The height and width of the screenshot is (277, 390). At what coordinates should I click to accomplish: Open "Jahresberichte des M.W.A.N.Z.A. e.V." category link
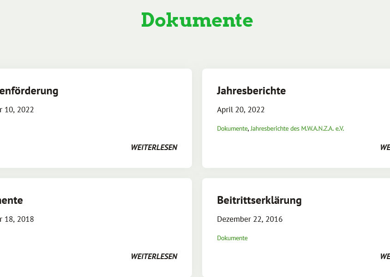pos(297,129)
